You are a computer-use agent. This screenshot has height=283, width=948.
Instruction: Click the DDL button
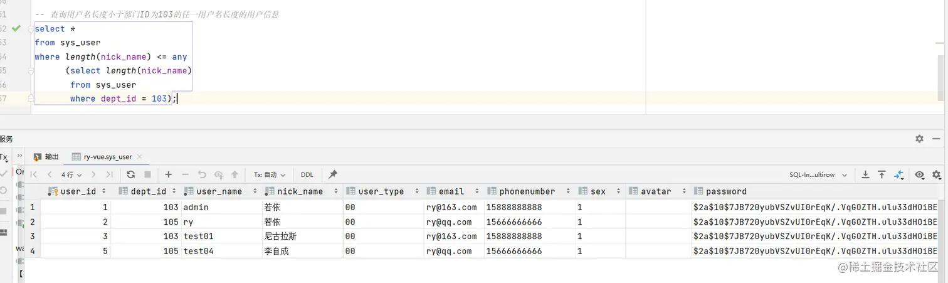point(307,174)
